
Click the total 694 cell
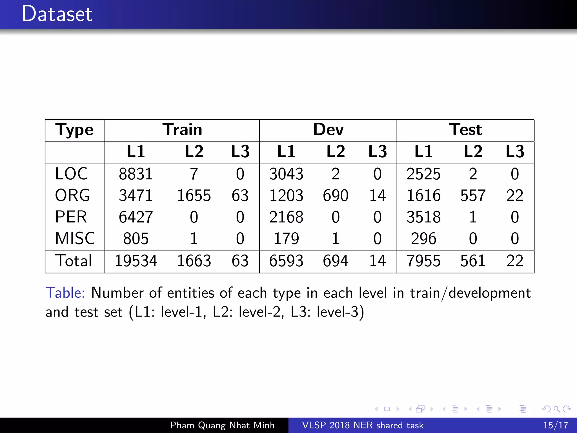coord(336,261)
